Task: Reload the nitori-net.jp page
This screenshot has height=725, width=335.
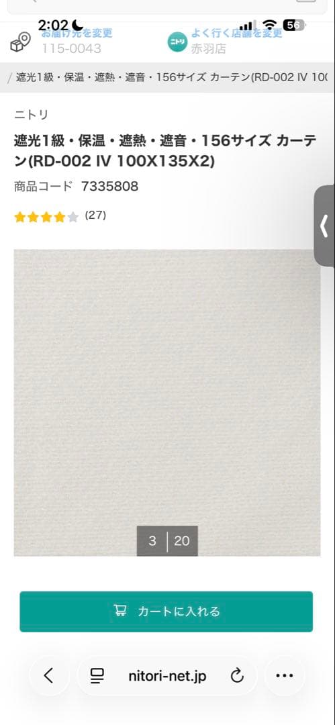Action: [x=237, y=676]
